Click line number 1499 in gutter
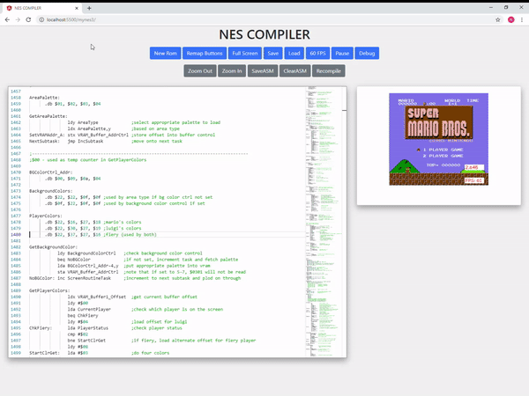 [16, 353]
